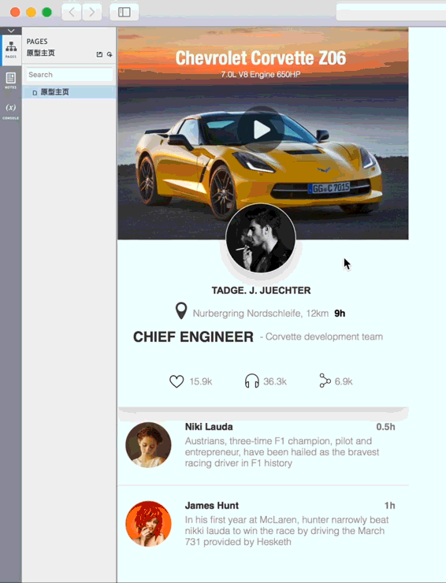This screenshot has height=583, width=446.
Task: Click the location pin icon
Action: (181, 311)
